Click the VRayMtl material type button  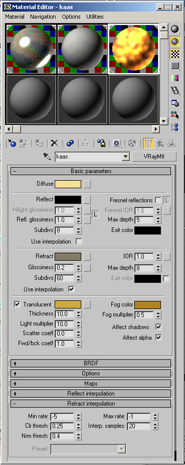[154, 157]
